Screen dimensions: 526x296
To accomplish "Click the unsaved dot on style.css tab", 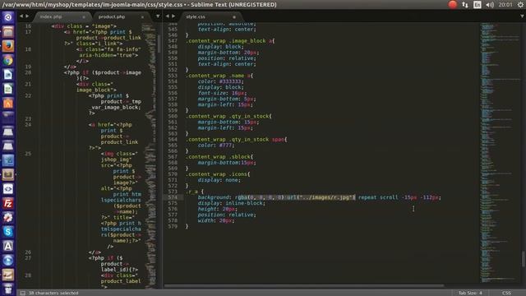I will coord(234,16).
